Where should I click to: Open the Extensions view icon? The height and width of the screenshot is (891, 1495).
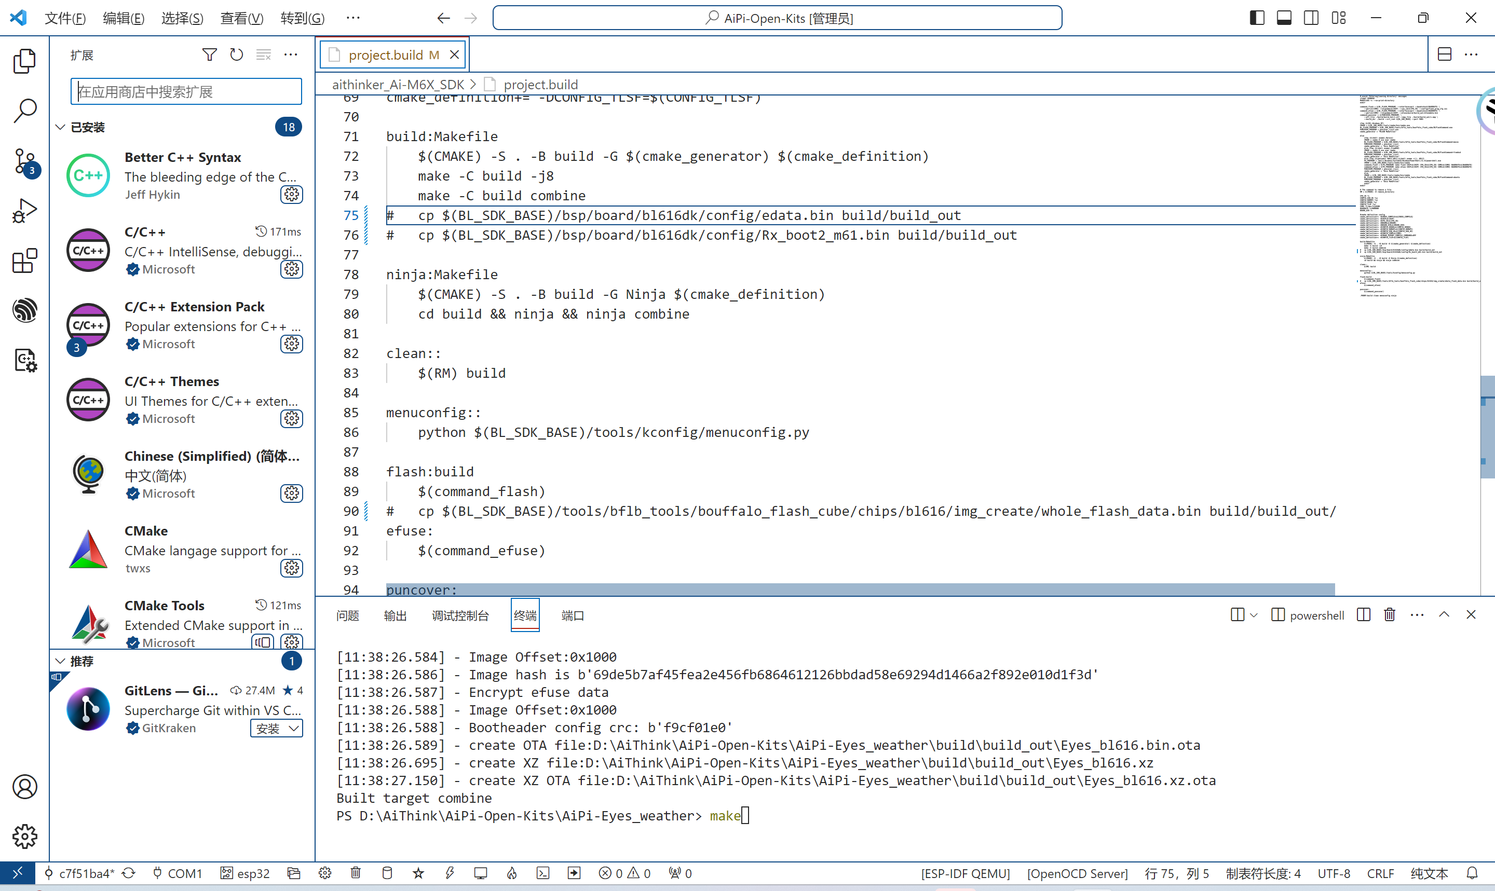pos(24,261)
